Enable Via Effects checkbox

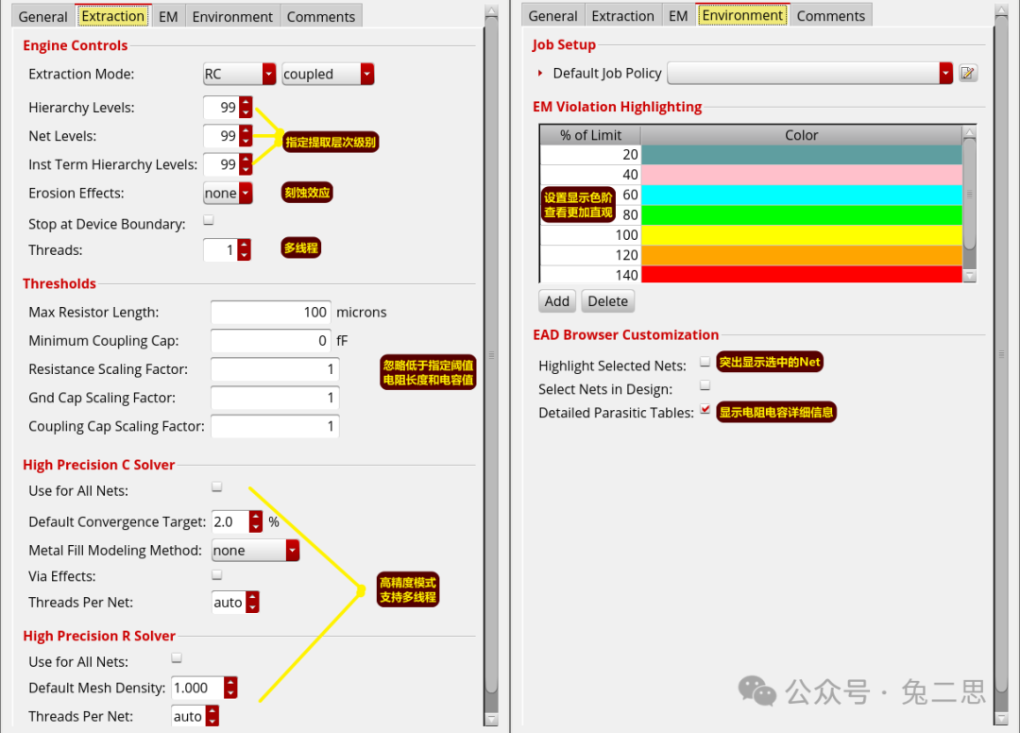tap(217, 574)
